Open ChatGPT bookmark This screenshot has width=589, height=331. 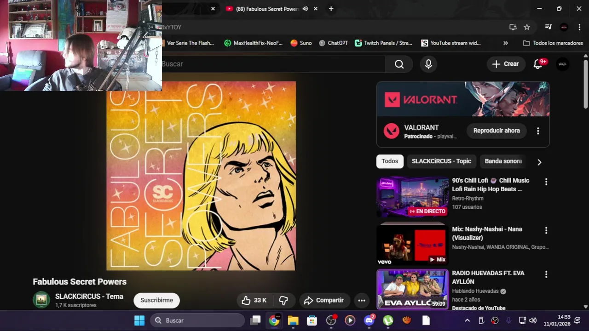333,43
